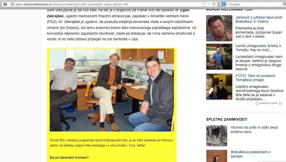This screenshot has height=162, width=286.
Task: Click the broken roof window thumbnail
Action: pyautogui.click(x=217, y=136)
